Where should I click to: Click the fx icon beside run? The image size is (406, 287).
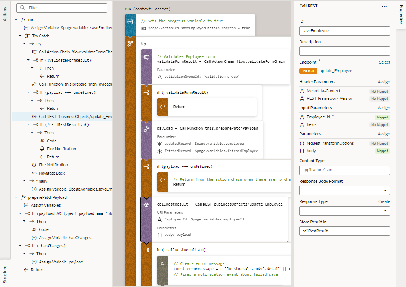click(23, 20)
